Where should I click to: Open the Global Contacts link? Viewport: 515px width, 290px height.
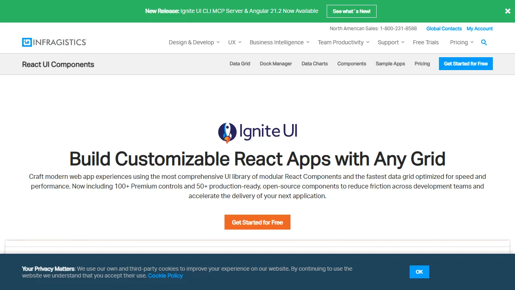pyautogui.click(x=444, y=29)
